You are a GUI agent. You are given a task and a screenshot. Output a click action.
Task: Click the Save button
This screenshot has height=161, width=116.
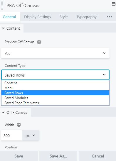pyautogui.click(x=19, y=156)
